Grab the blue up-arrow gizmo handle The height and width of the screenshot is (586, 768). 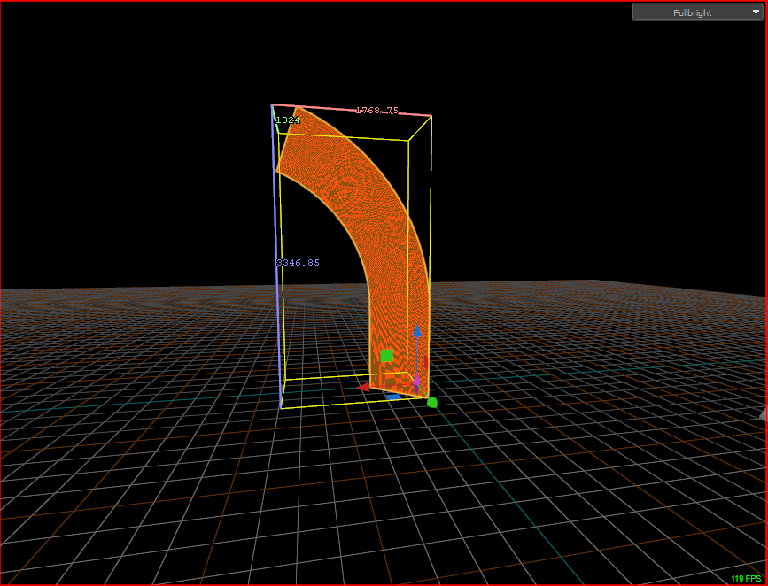click(x=417, y=331)
